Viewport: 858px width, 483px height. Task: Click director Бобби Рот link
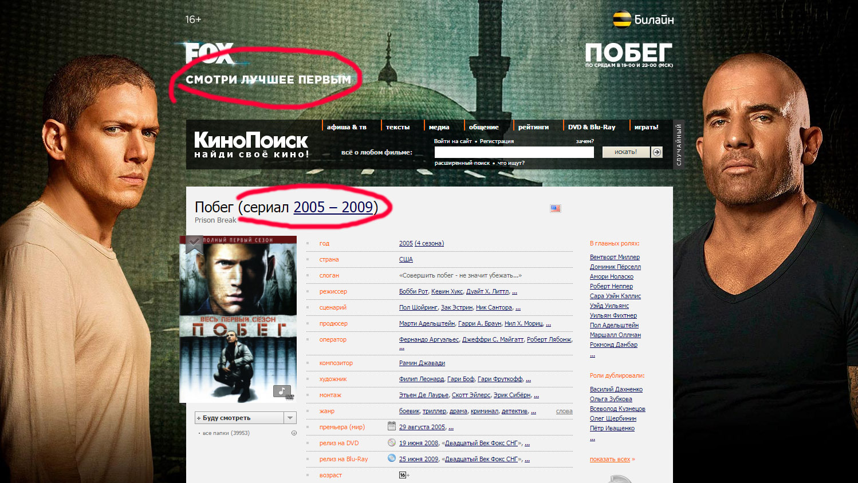[x=414, y=292]
